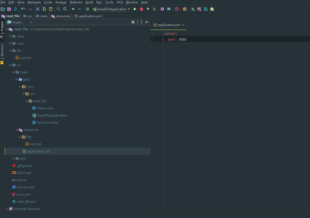Viewport: 310px width, 218px height.
Task: Click the Copy toolbar icon
Action: (44, 9)
